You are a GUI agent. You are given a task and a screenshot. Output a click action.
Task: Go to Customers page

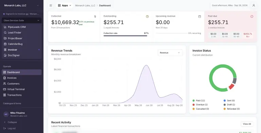pyautogui.click(x=22, y=83)
